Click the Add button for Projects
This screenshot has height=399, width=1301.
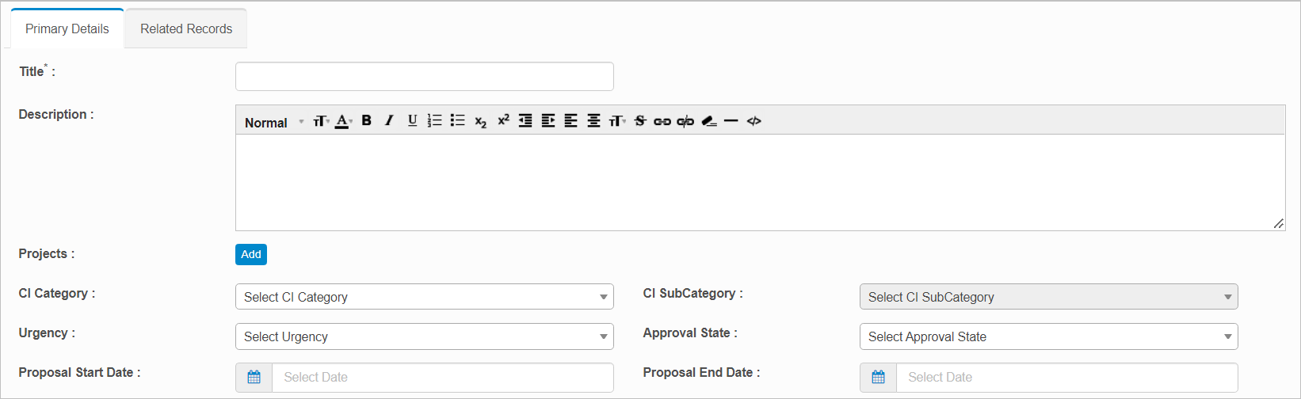point(251,254)
